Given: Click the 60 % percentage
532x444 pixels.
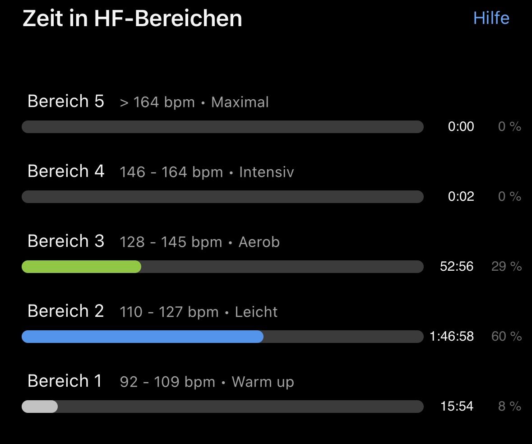Looking at the screenshot, I should [x=506, y=337].
